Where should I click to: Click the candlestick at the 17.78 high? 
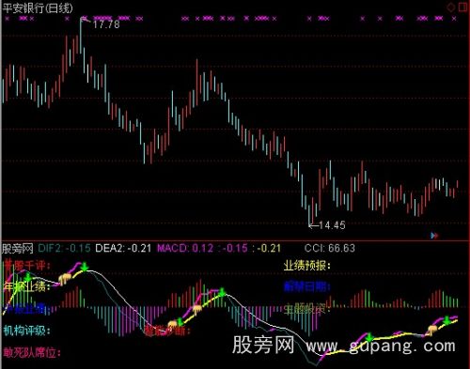pos(81,36)
